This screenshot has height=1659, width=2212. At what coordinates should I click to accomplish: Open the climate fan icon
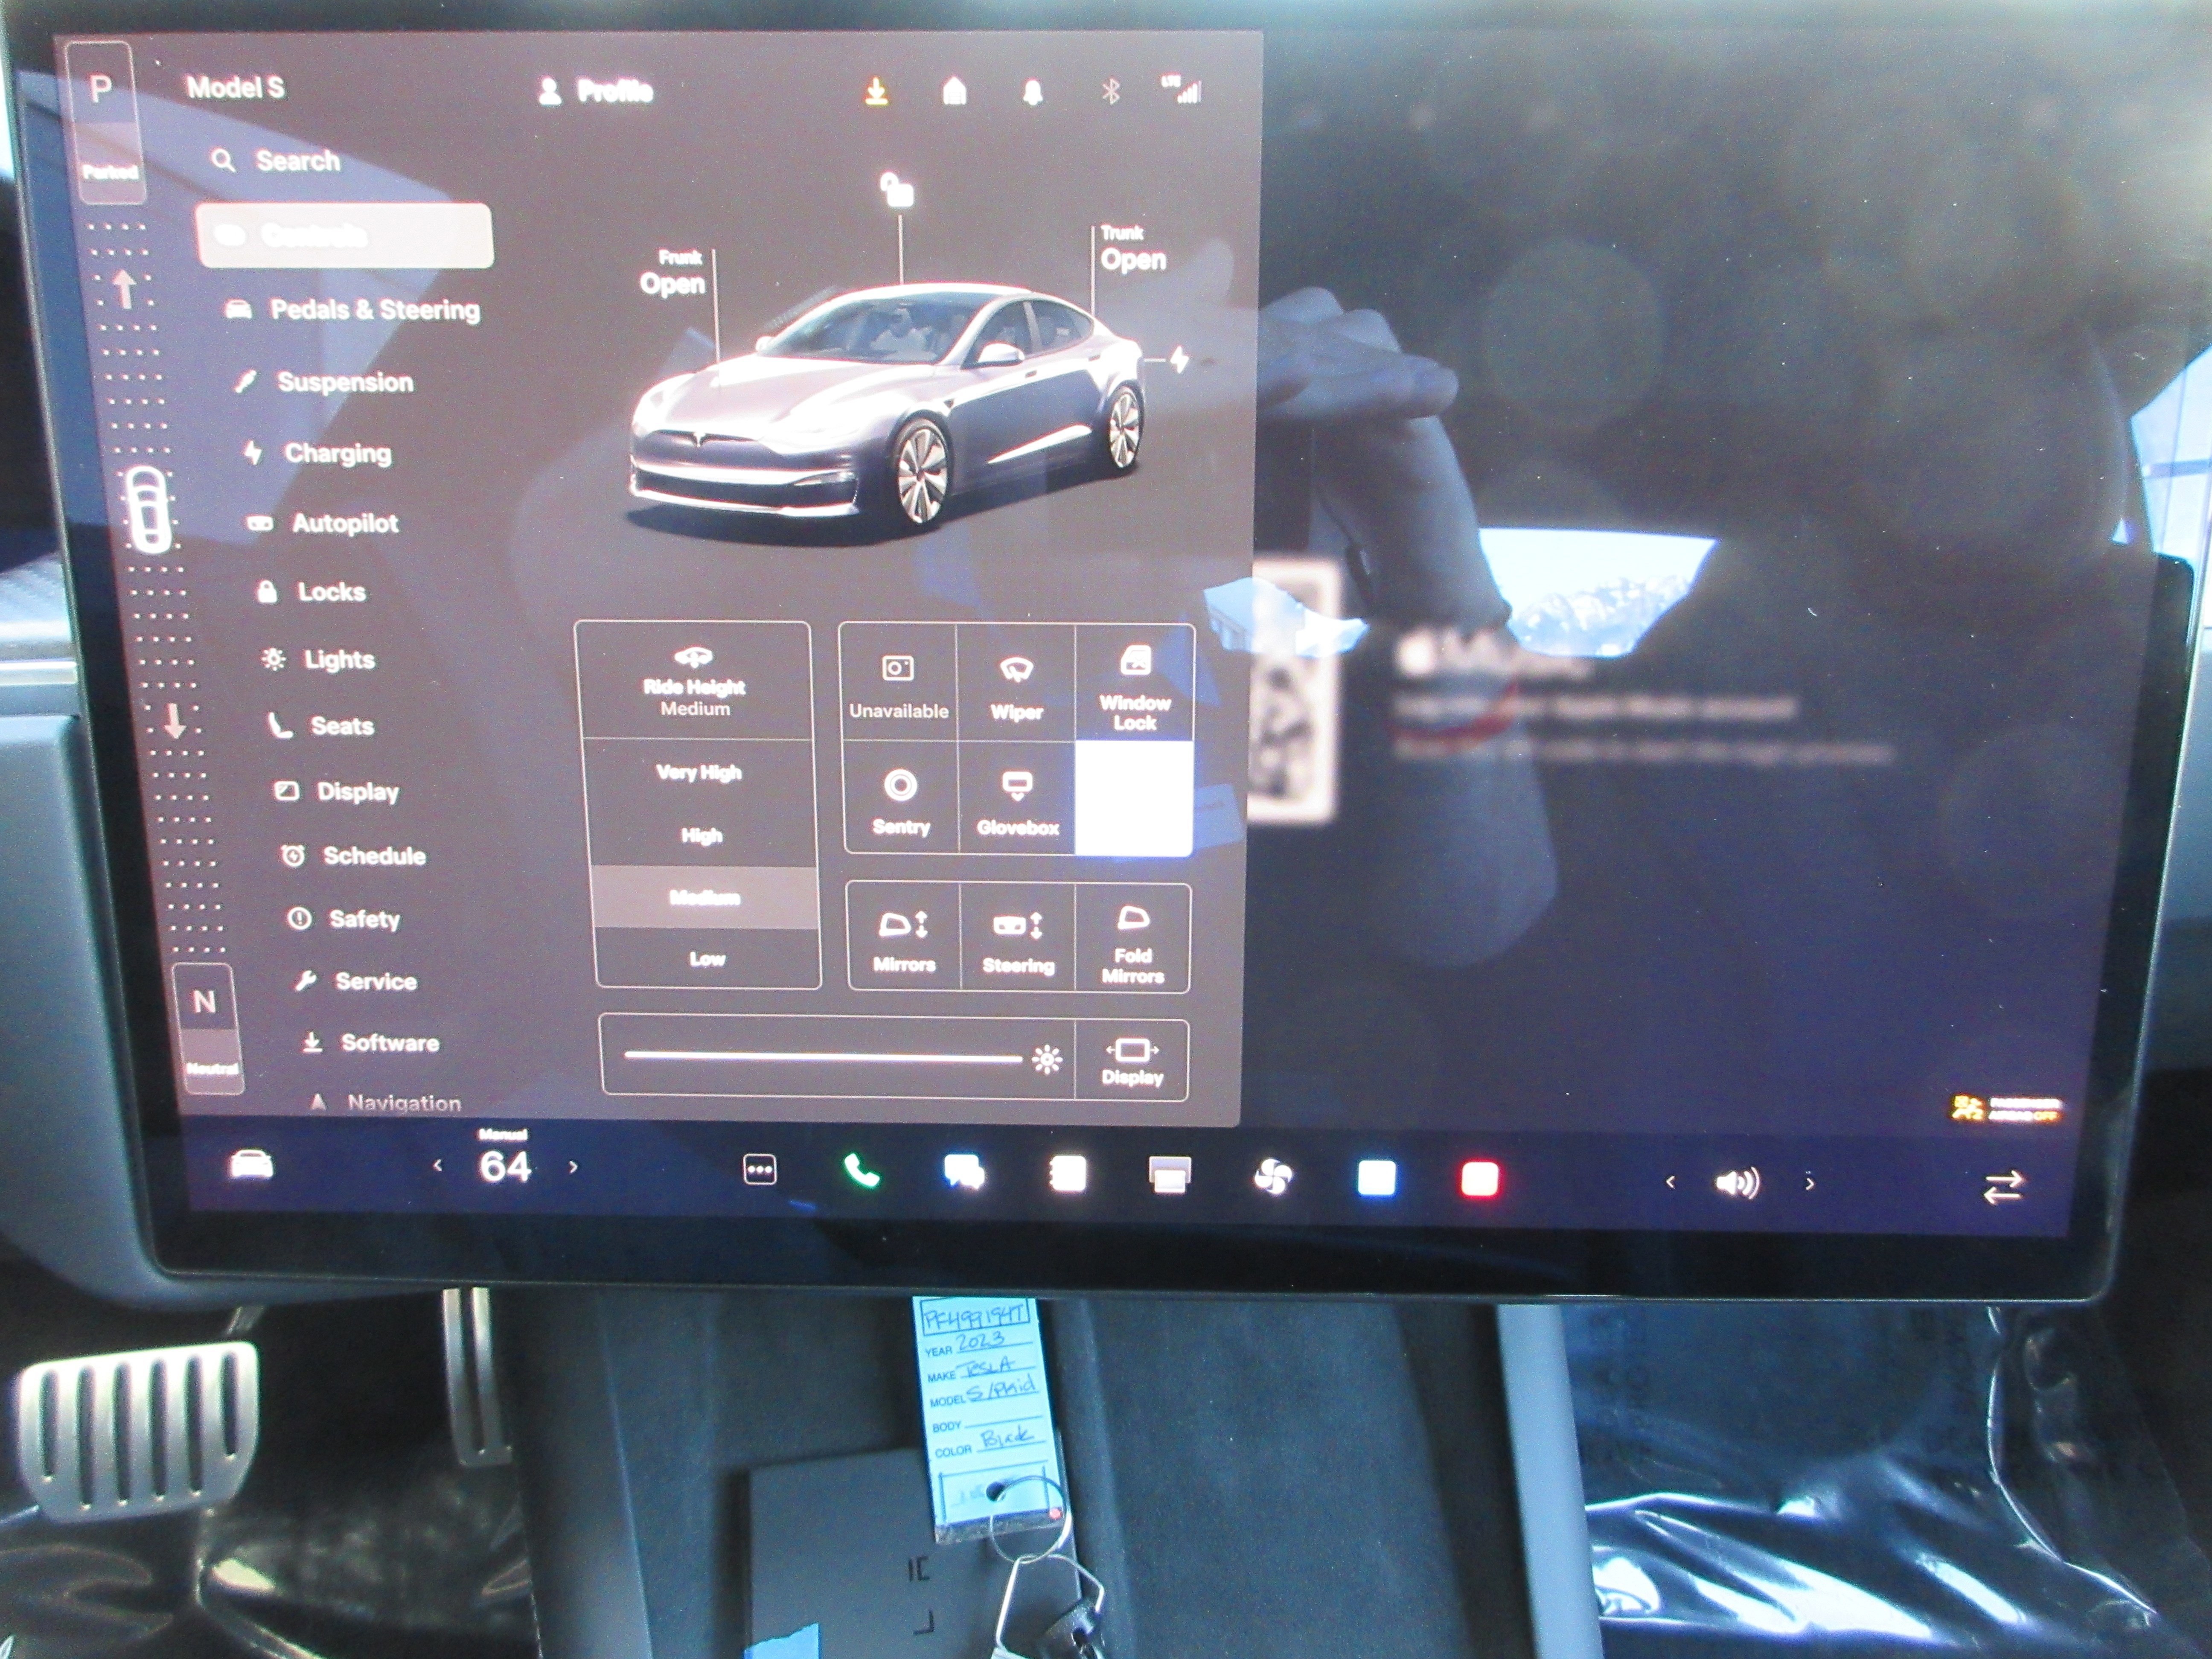point(1273,1176)
